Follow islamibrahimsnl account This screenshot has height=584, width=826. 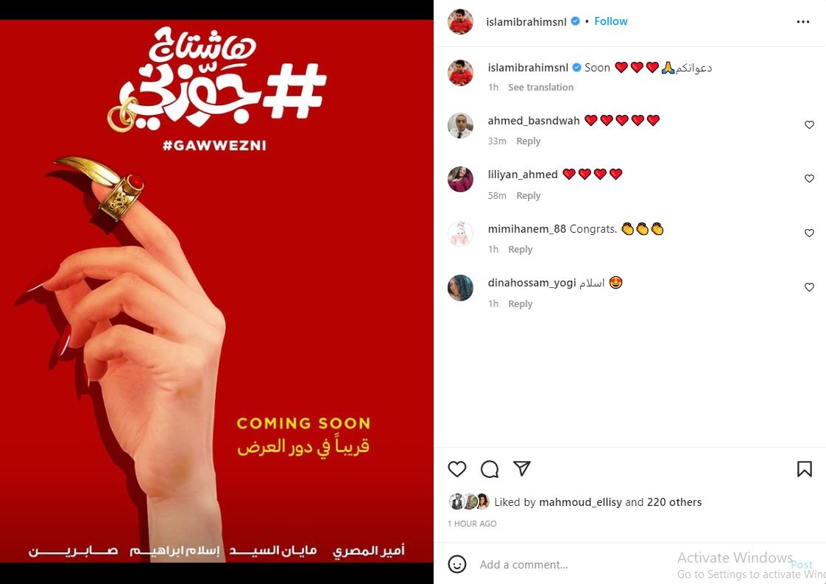coord(610,21)
